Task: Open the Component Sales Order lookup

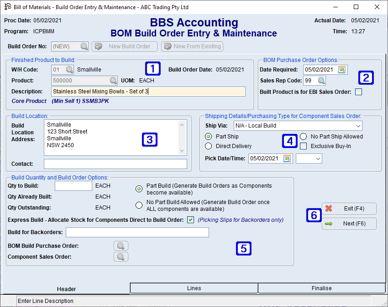Action: pyautogui.click(x=121, y=256)
